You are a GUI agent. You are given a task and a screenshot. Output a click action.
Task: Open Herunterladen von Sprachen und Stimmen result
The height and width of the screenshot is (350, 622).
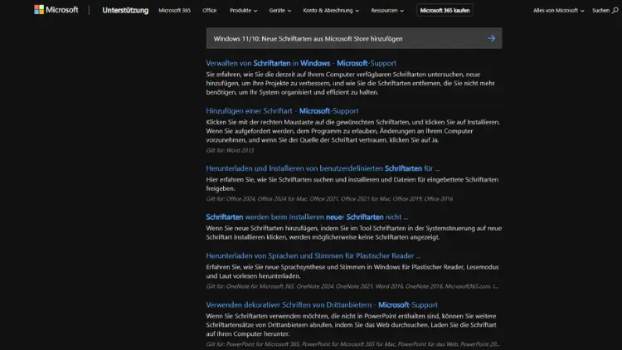coord(313,255)
